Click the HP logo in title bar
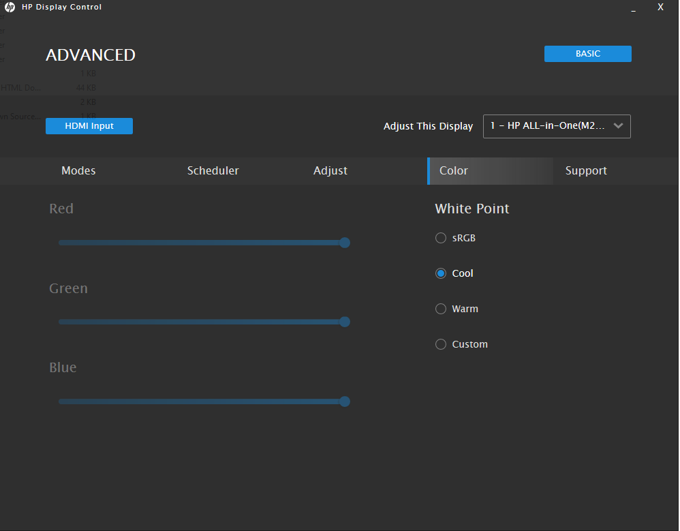 point(10,7)
